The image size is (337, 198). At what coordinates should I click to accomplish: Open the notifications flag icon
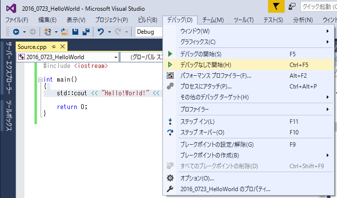tap(276, 6)
